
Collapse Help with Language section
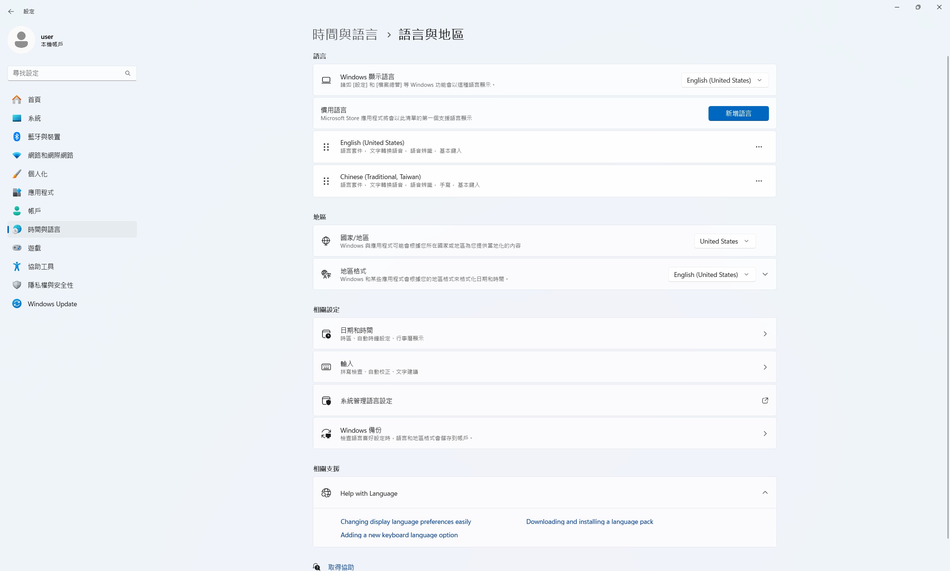[765, 493]
